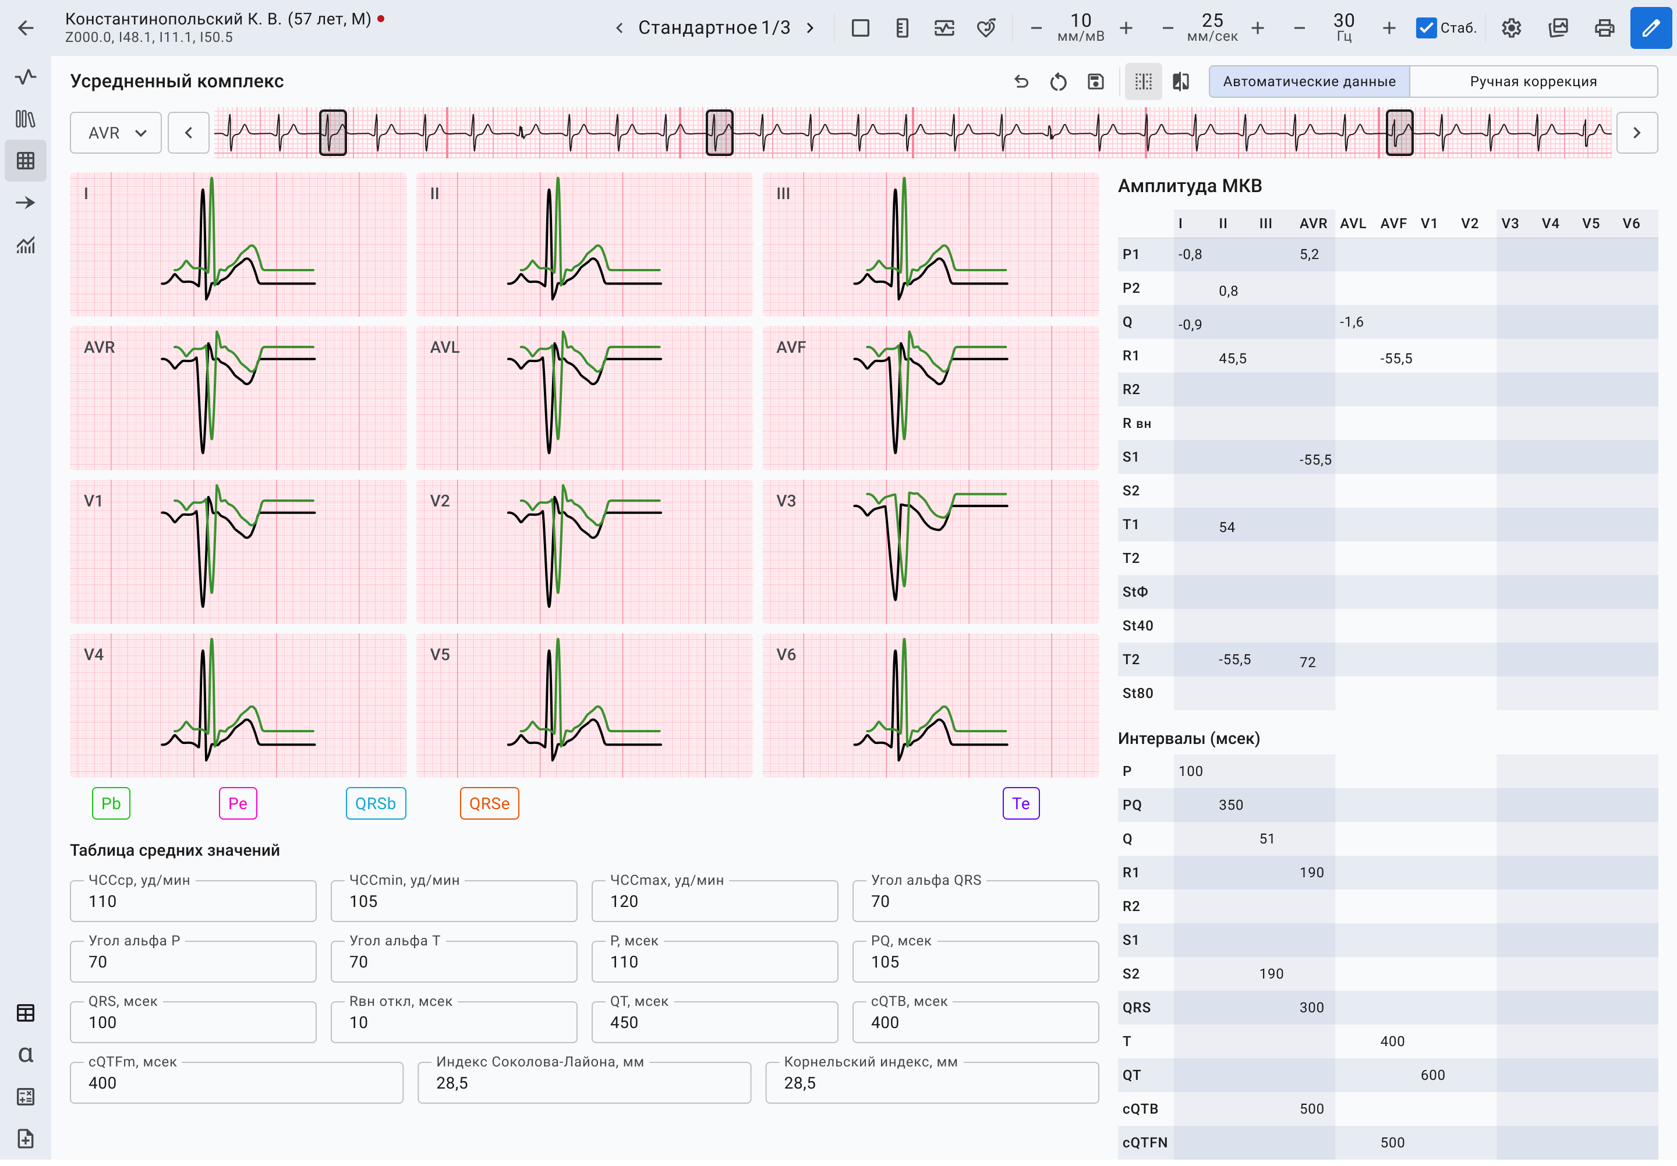Click the blue pencil edit button
Image resolution: width=1677 pixels, height=1166 pixels.
click(x=1651, y=28)
